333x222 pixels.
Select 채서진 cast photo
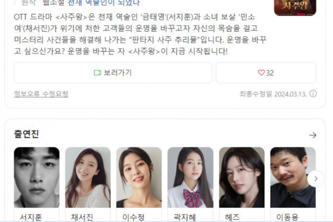(x=88, y=177)
